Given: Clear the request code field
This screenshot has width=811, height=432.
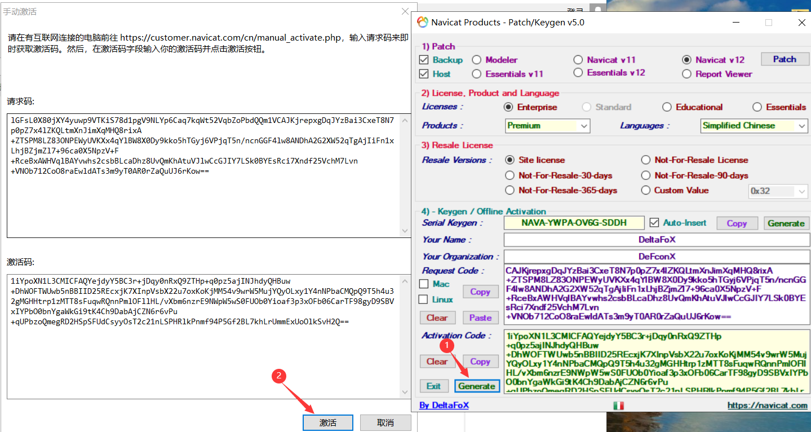Looking at the screenshot, I should [x=437, y=318].
